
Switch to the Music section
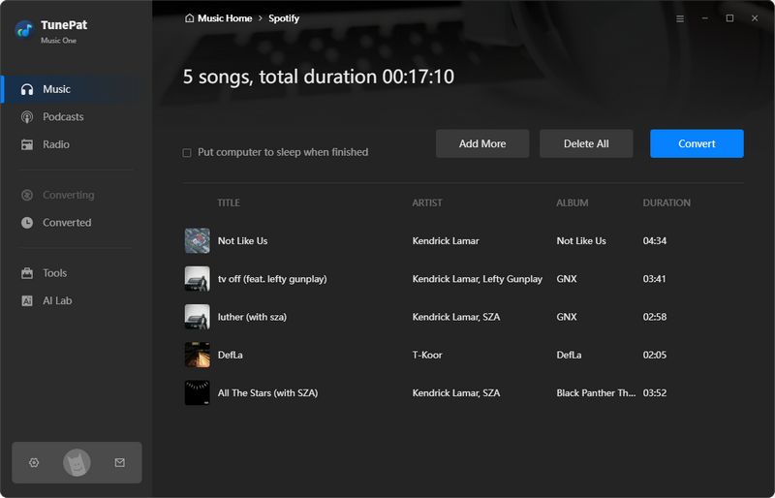click(x=56, y=89)
